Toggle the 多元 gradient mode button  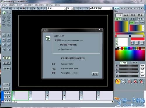[137, 23]
